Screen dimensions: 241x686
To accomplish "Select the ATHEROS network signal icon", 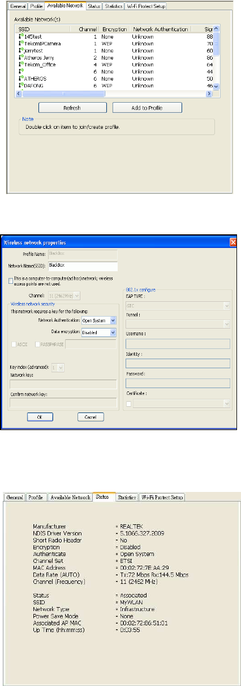I will point(20,78).
